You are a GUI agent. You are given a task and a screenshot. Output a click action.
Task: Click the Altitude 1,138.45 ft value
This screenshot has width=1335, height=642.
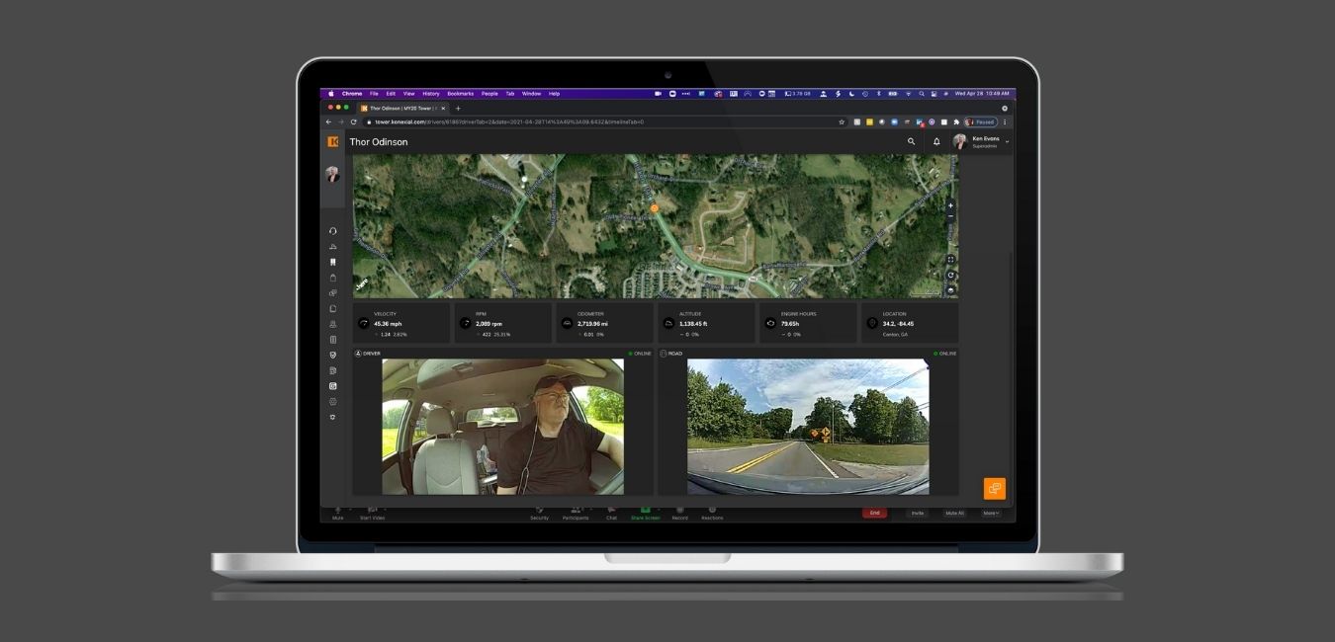[x=693, y=323]
